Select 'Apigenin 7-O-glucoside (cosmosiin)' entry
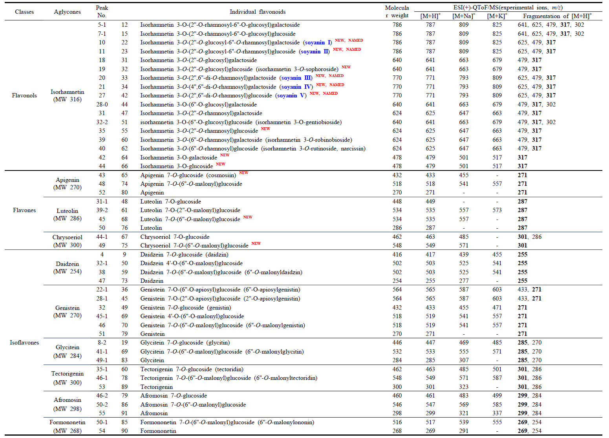Screen dimensions: 609x438 point(188,175)
